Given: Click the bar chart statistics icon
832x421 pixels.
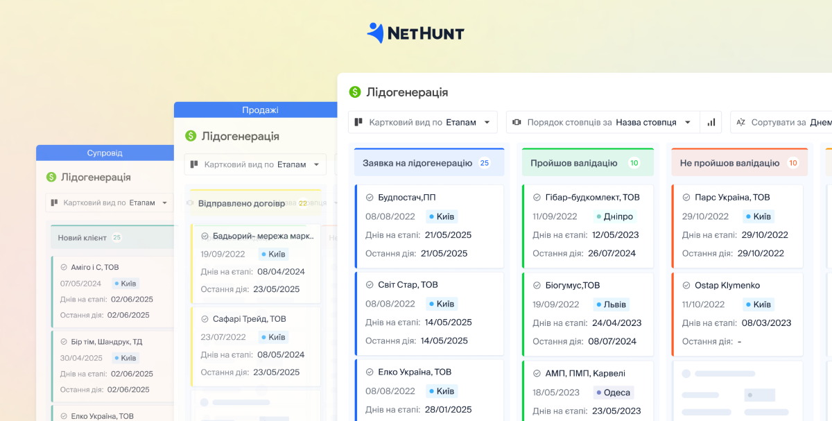Looking at the screenshot, I should coord(711,122).
